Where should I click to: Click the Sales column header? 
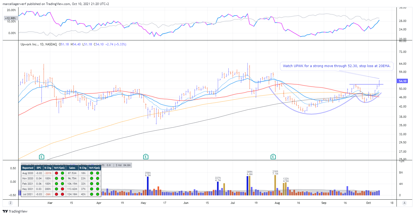point(72,168)
